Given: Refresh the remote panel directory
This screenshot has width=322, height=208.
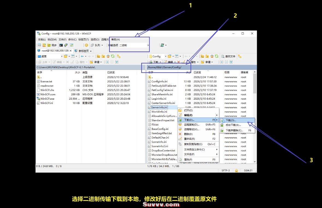Looking at the screenshot, I should coord(216,56).
